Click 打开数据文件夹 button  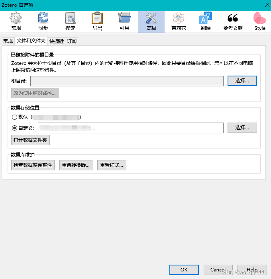[x=30, y=140]
